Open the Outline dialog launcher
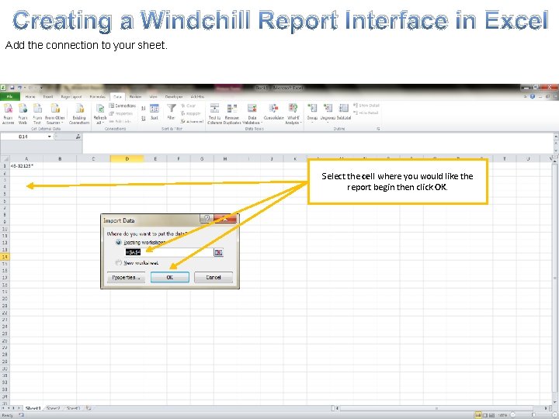The height and width of the screenshot is (419, 559). coord(378,129)
